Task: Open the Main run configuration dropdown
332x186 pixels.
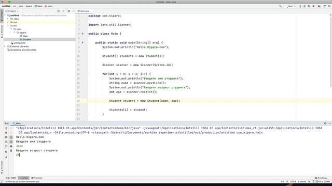Action: click(x=291, y=6)
